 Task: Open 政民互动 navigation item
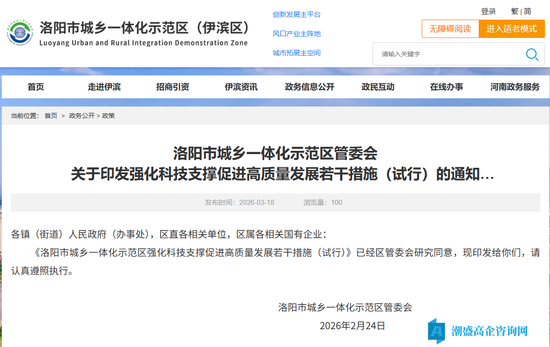pos(378,87)
